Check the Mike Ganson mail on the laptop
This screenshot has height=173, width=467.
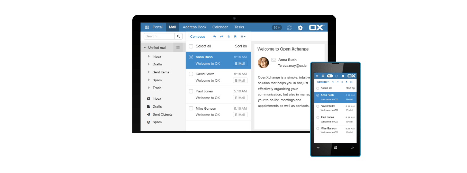coord(191,108)
